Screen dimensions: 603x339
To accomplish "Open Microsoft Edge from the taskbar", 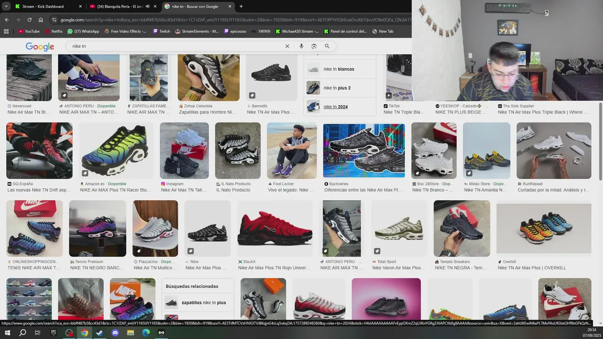I will coord(146,333).
